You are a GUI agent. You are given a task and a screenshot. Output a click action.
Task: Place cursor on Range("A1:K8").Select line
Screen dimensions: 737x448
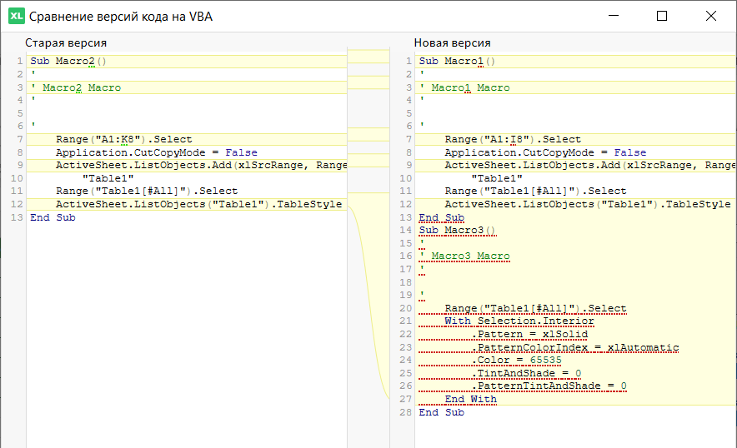(x=123, y=139)
